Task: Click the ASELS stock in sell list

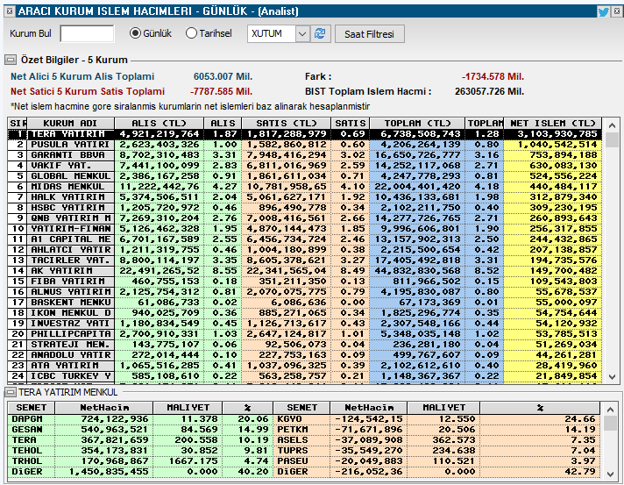Action: (x=293, y=440)
